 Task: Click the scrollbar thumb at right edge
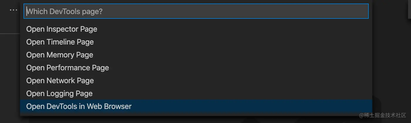[410, 9]
